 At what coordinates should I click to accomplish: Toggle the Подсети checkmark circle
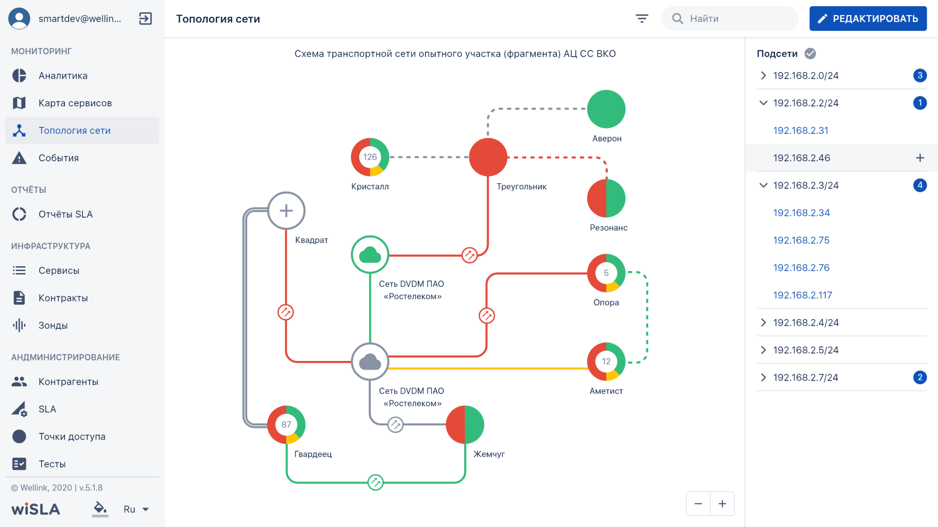point(810,54)
